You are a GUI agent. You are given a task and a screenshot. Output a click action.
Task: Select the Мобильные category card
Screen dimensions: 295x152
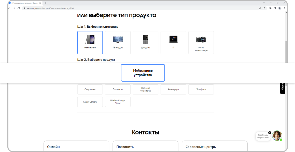click(x=90, y=43)
